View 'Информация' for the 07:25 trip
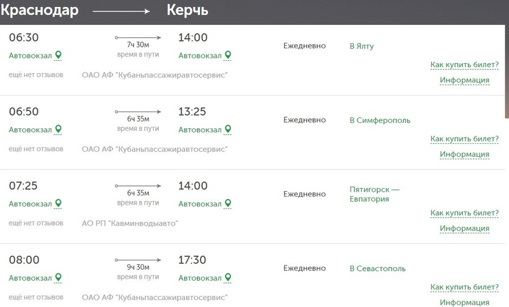This screenshot has height=307, width=509. pyautogui.click(x=464, y=228)
